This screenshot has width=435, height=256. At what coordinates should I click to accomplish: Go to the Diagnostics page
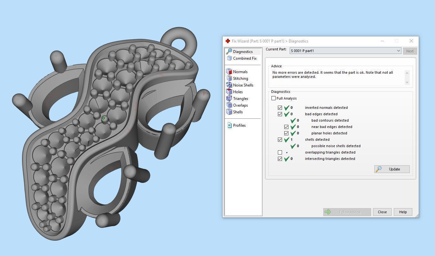243,51
